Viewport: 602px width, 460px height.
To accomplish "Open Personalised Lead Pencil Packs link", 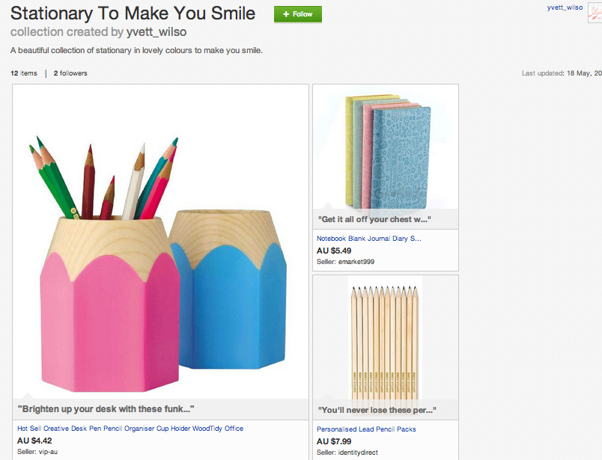I will tap(366, 429).
